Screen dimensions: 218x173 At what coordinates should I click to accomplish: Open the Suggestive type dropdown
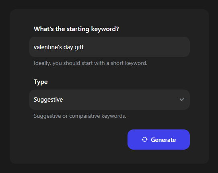click(x=109, y=100)
